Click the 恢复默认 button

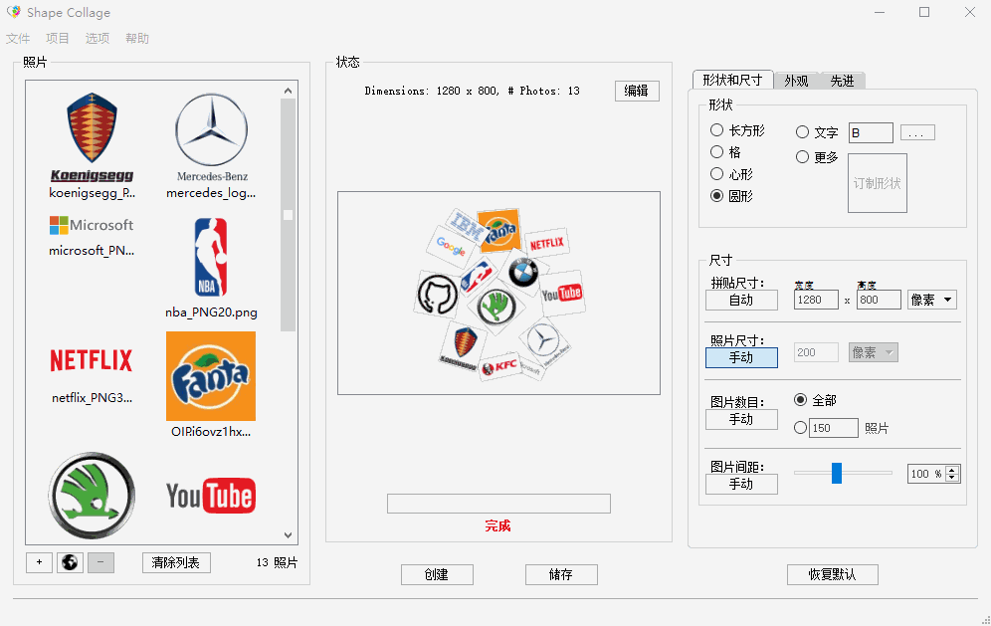833,574
